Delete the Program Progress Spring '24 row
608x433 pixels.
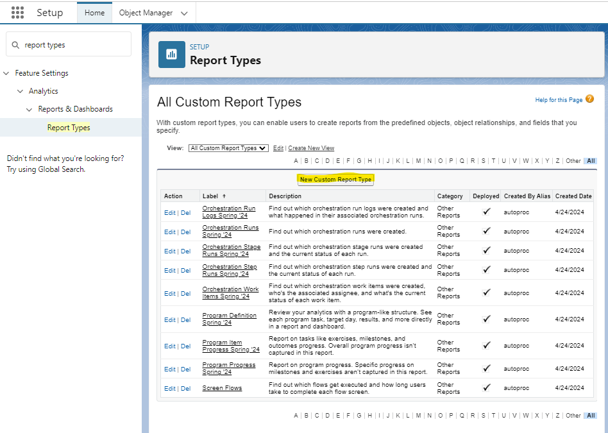point(186,369)
